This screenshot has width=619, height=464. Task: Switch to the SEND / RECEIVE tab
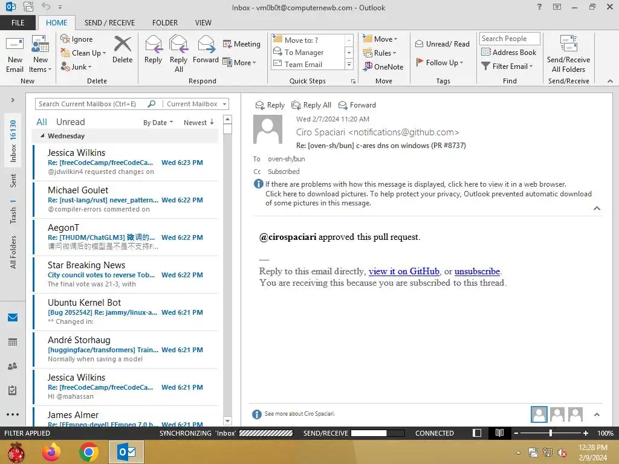pos(110,22)
